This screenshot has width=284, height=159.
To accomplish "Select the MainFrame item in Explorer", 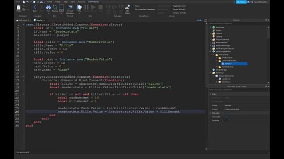I will click(226, 82).
